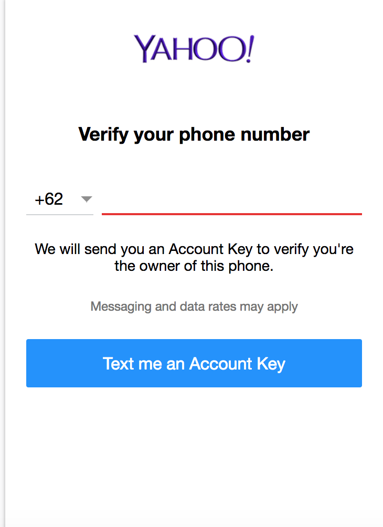Screen dimensions: 383x527
Task: Click the word "Verify" in the heading
Action: 103,134
